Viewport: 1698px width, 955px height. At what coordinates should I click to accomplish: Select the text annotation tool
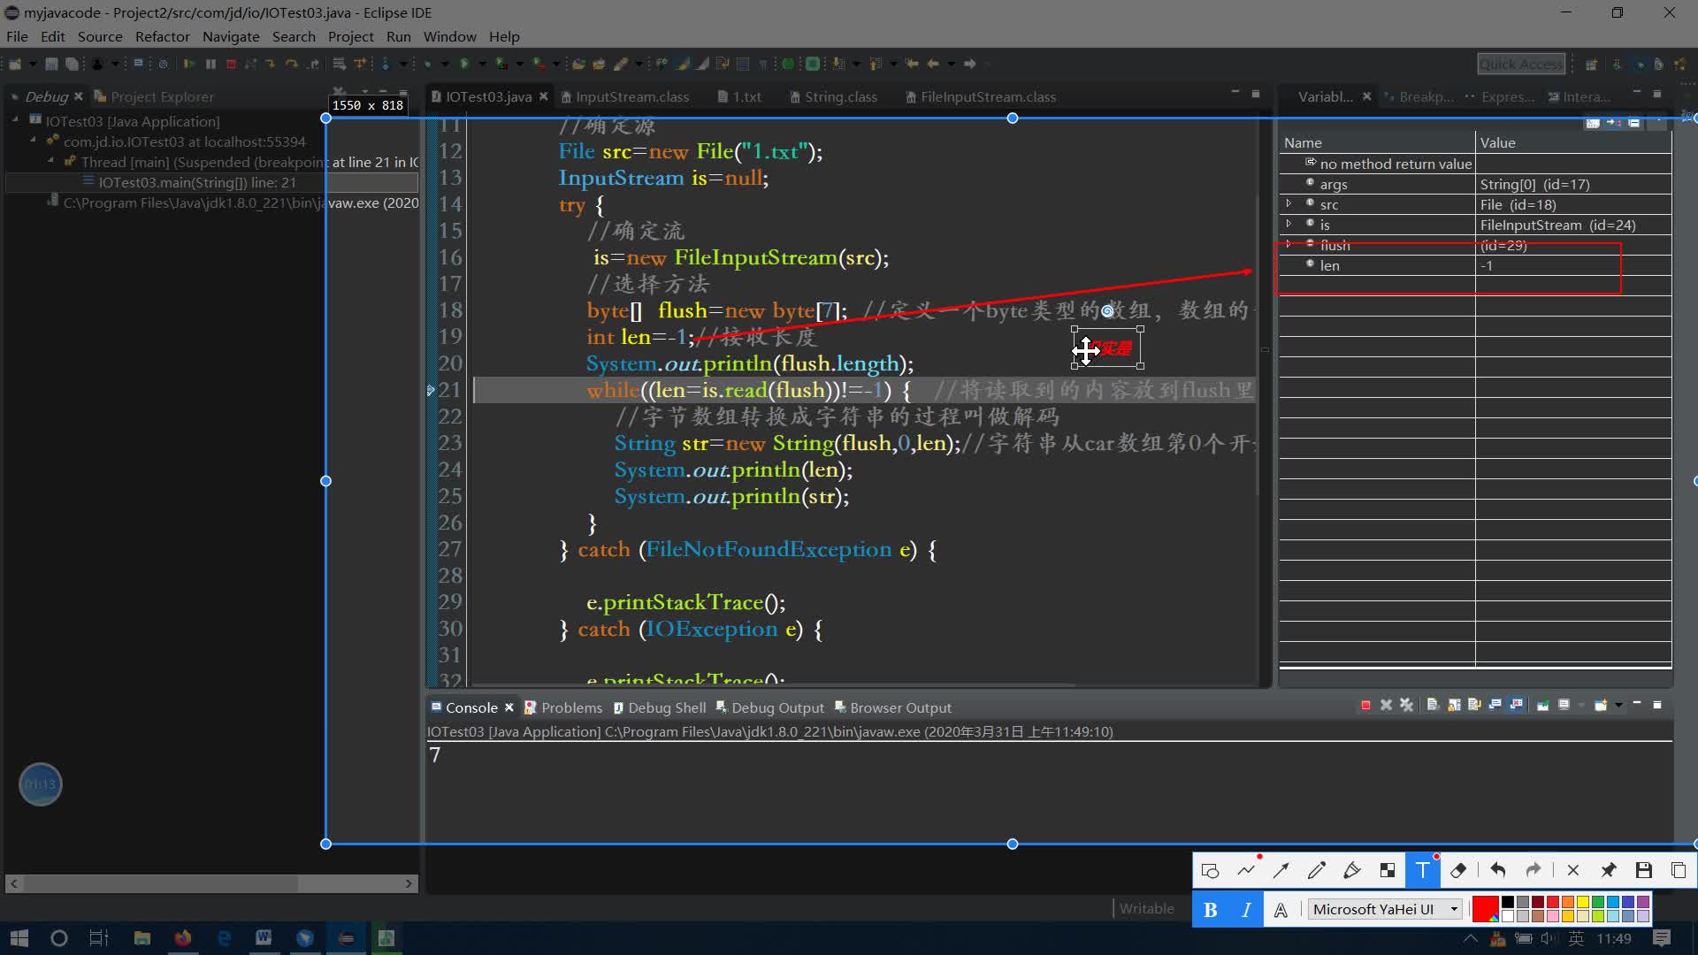click(x=1423, y=871)
